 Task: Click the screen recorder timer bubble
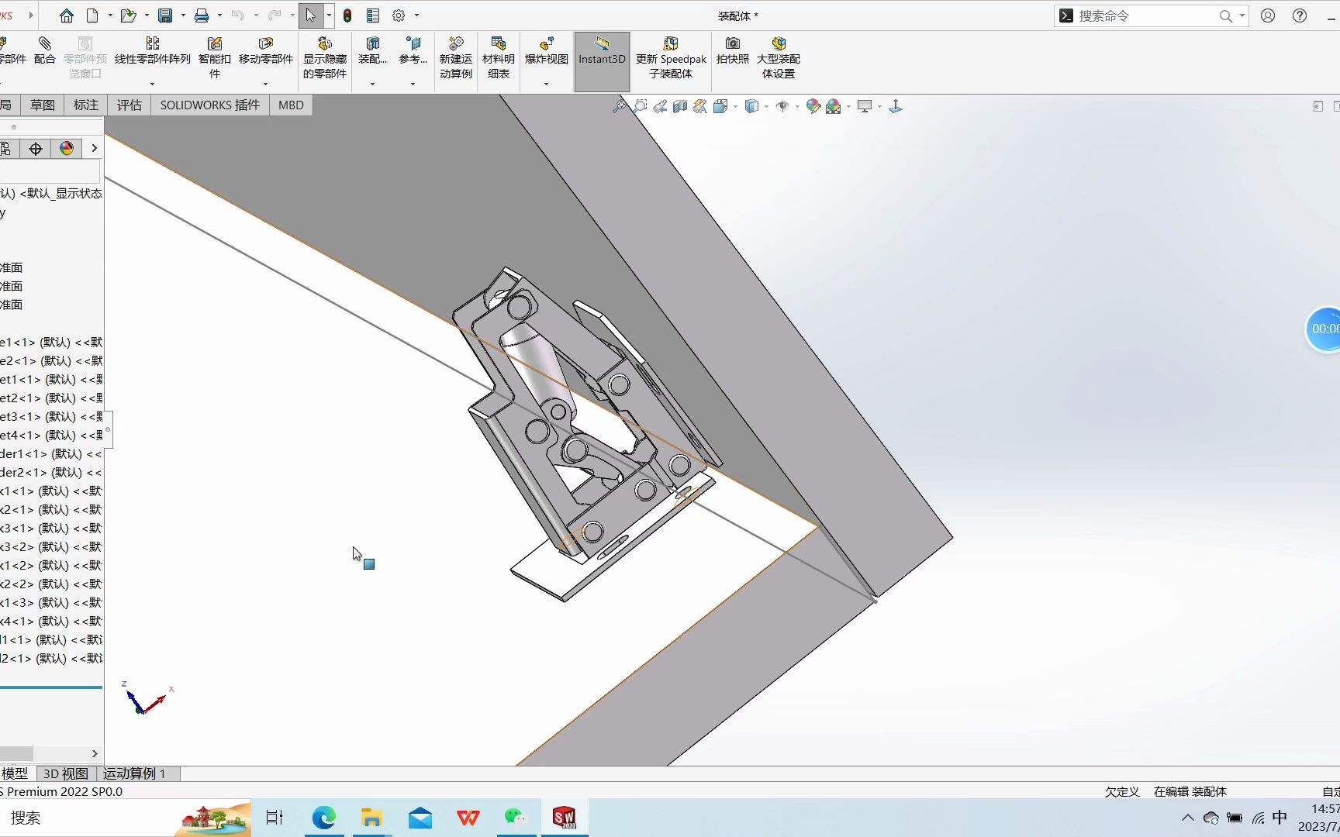[1323, 329]
